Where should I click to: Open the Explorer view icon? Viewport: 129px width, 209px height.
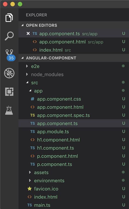pyautogui.click(x=9, y=17)
